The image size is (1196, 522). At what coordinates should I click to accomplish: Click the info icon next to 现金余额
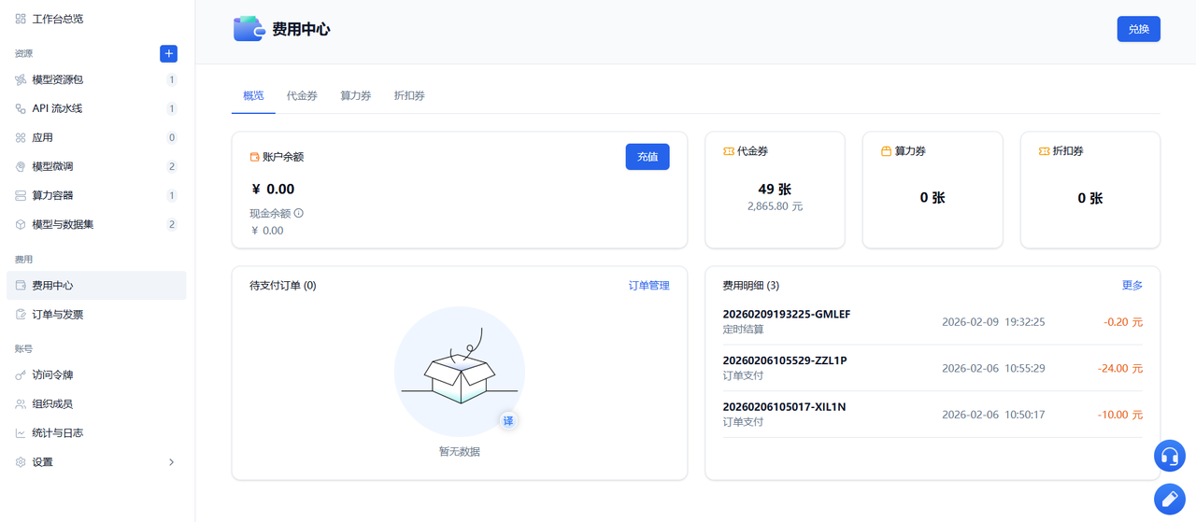pyautogui.click(x=299, y=213)
